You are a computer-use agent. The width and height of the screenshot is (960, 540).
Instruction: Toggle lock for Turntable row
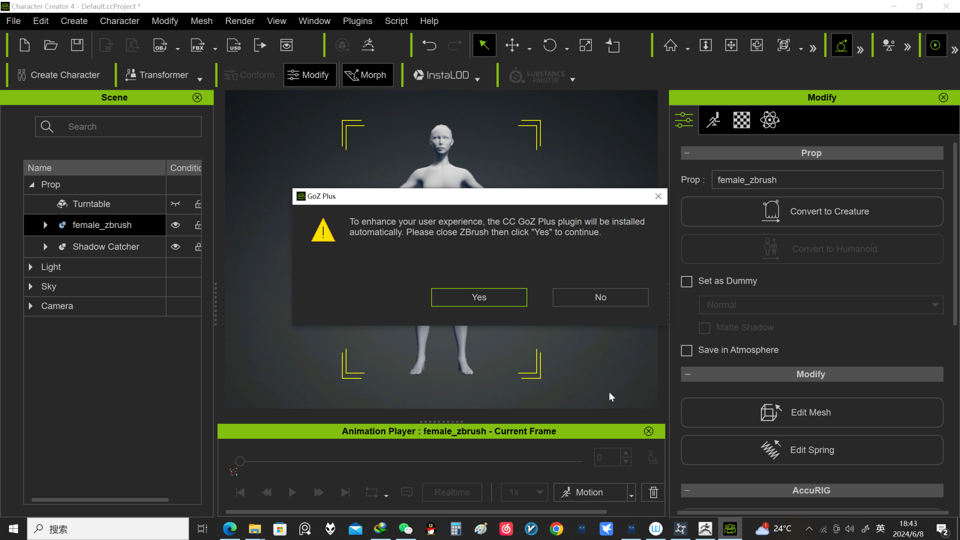click(198, 204)
